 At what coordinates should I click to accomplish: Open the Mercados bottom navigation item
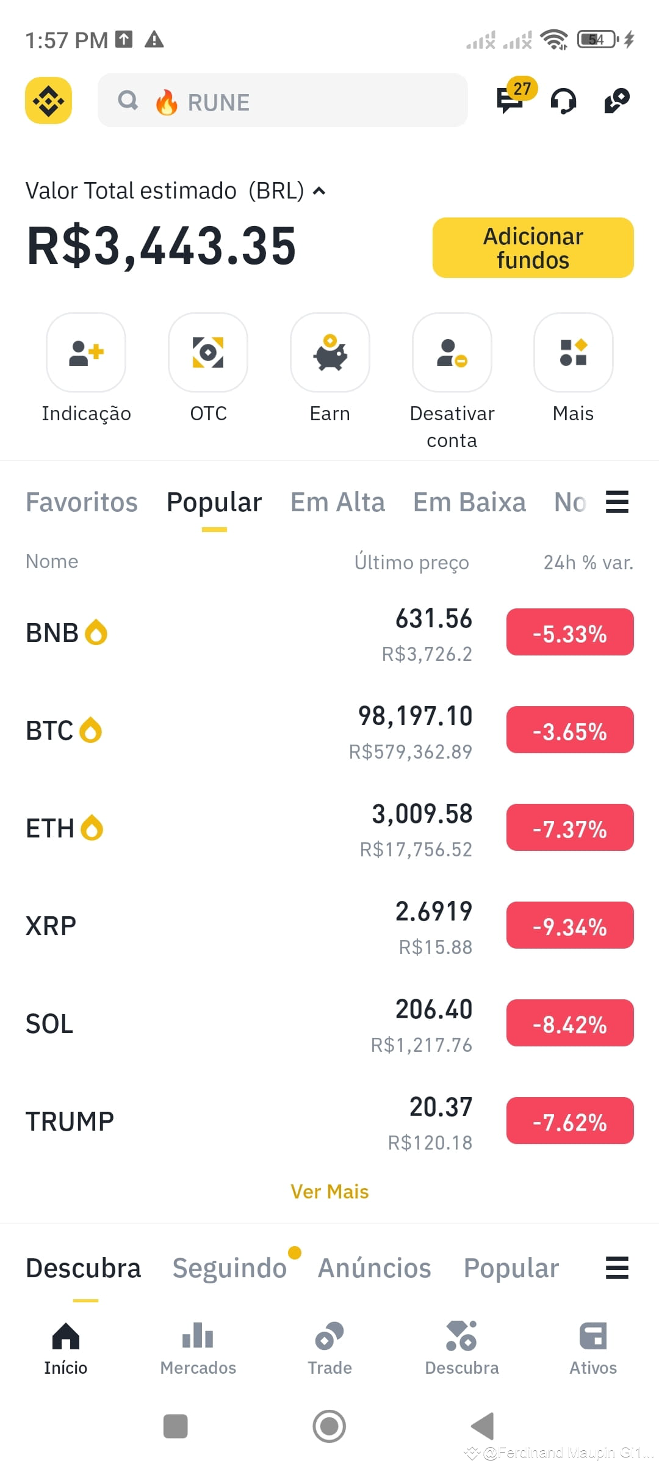[198, 1348]
